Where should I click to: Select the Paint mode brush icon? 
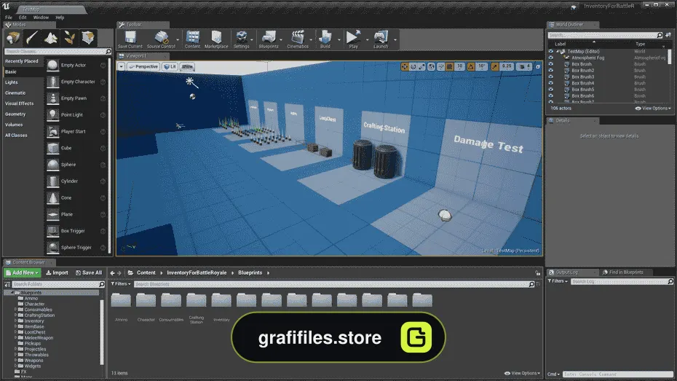(x=32, y=38)
